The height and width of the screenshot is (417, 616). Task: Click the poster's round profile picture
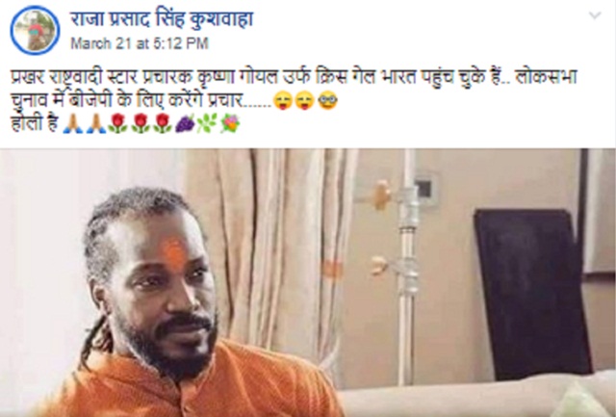coord(35,30)
